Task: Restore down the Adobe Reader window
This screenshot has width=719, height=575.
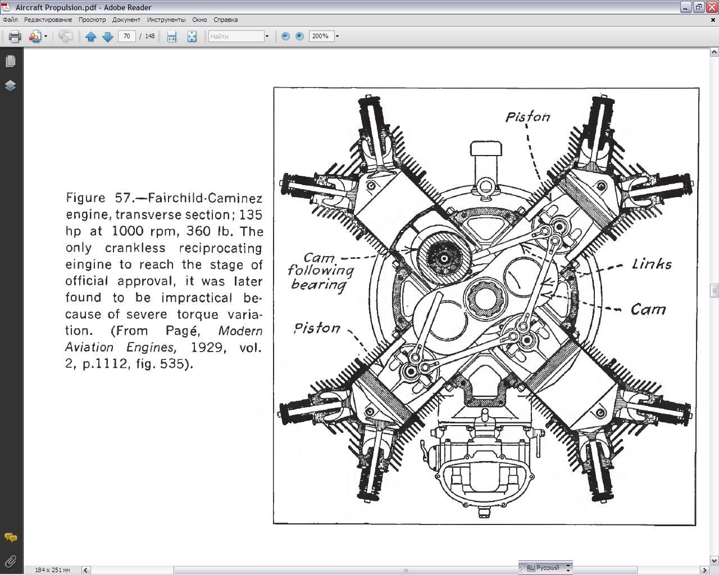Action: click(x=698, y=7)
